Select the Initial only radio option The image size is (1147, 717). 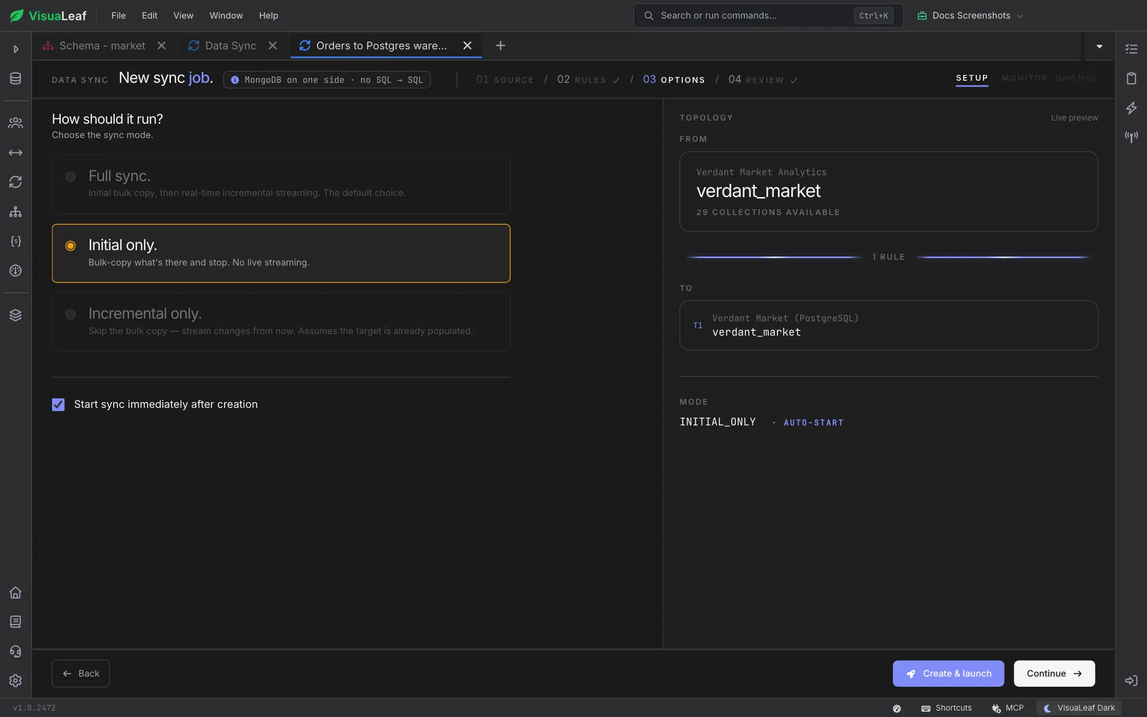tap(70, 245)
